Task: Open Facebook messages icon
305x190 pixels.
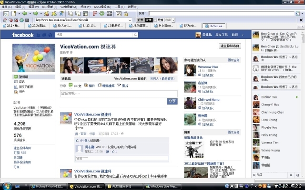Action: (x=44, y=35)
